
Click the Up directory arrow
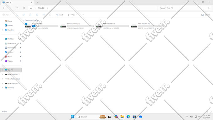click(17, 8)
